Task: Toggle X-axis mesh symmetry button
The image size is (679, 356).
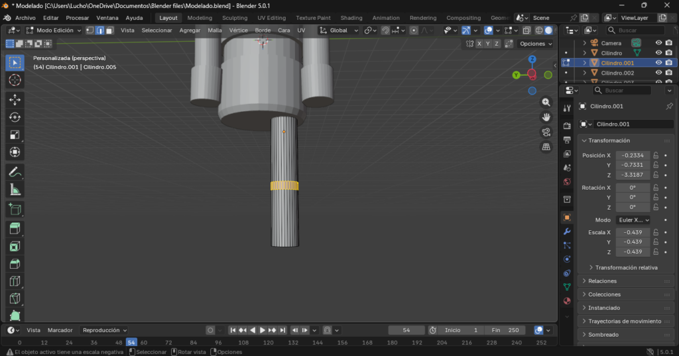Action: coord(479,44)
